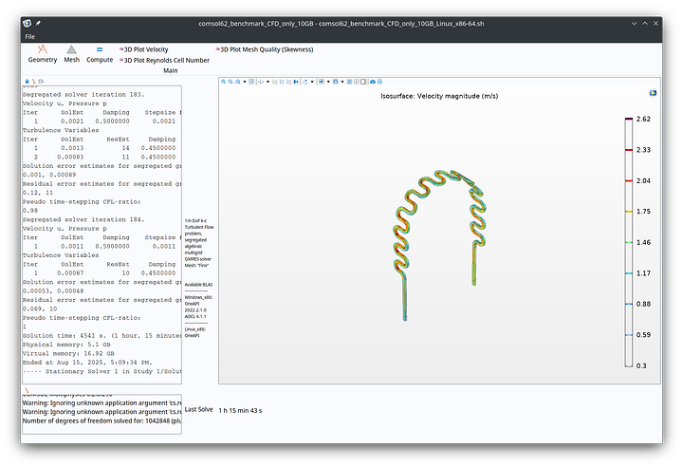The width and height of the screenshot is (683, 467).
Task: Click the title bar down-chevron button
Action: pos(634,24)
